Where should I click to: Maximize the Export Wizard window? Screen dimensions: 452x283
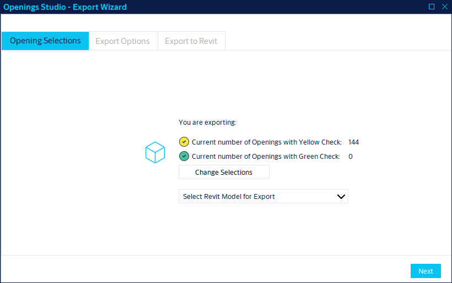point(431,7)
